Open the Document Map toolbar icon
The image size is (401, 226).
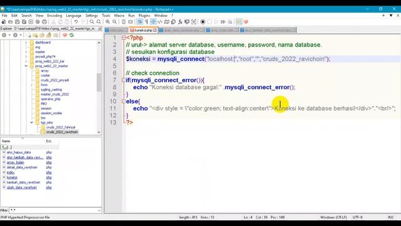click(167, 22)
